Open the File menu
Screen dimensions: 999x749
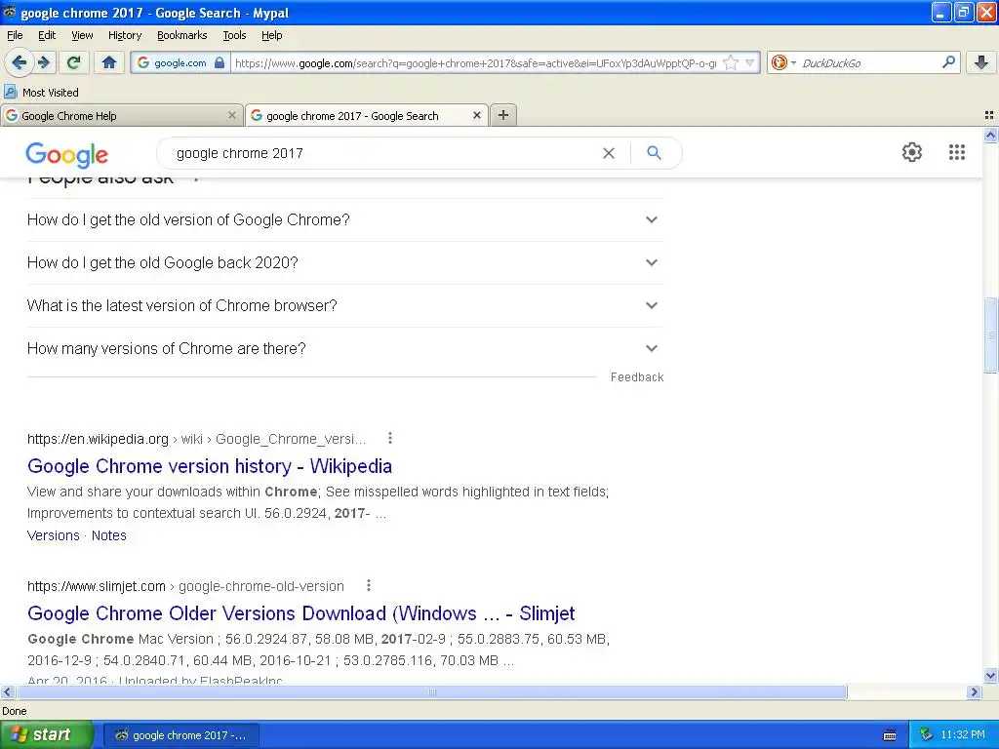15,35
